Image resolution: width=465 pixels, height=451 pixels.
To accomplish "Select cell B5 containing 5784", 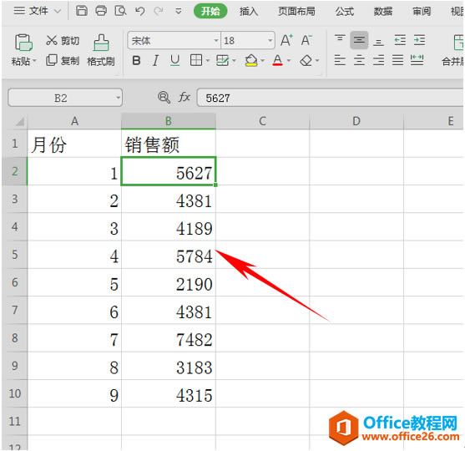I will click(x=169, y=255).
